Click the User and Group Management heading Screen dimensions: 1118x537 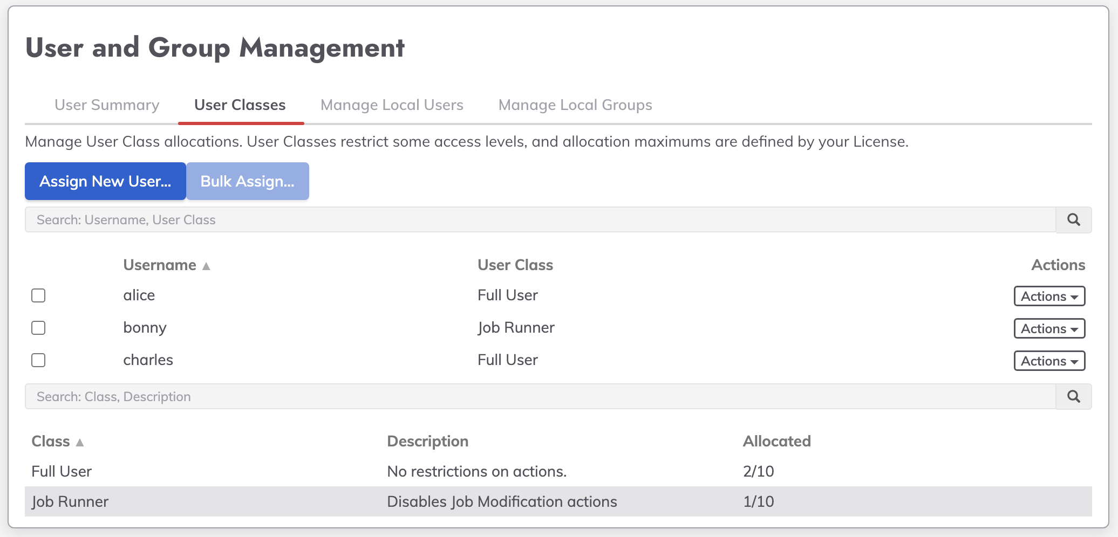click(215, 48)
